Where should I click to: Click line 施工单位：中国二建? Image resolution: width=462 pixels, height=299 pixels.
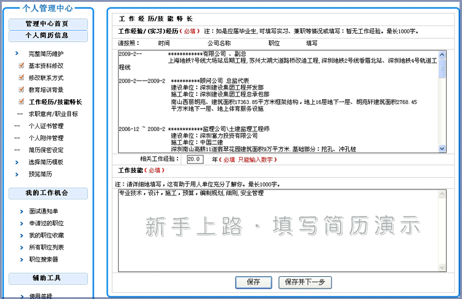pos(197,143)
